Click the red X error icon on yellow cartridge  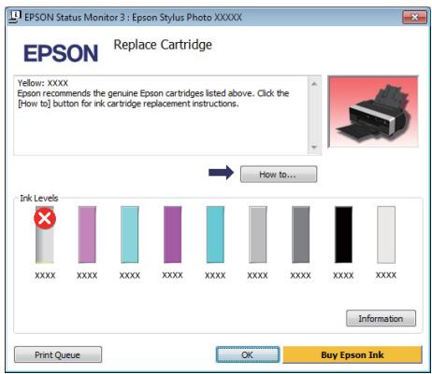(x=45, y=218)
